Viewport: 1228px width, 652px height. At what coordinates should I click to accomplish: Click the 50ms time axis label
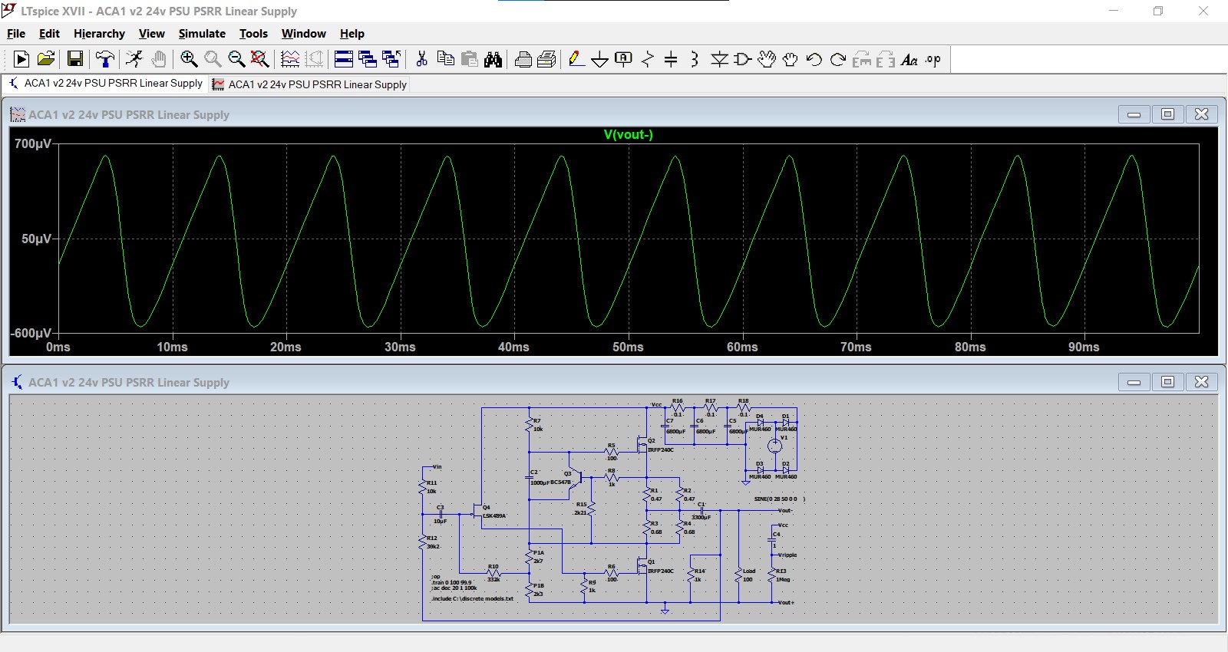[x=628, y=347]
